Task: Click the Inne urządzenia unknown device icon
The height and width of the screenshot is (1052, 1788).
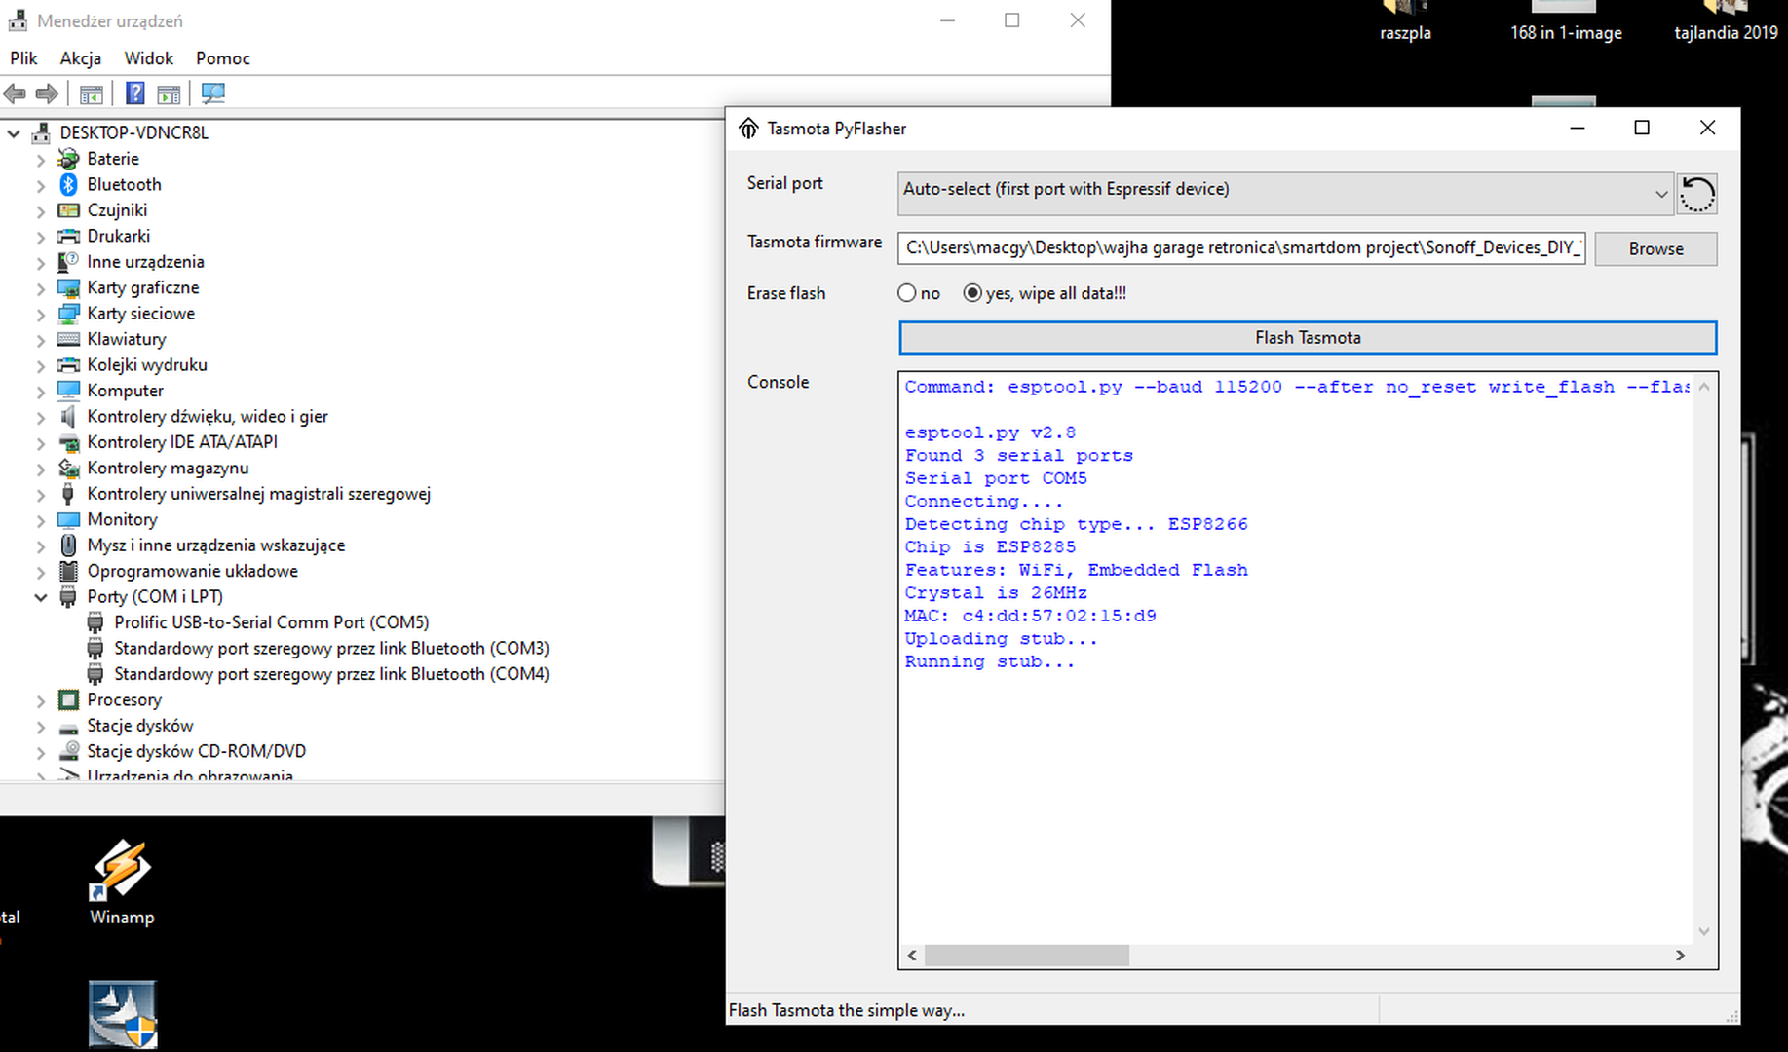Action: (68, 262)
